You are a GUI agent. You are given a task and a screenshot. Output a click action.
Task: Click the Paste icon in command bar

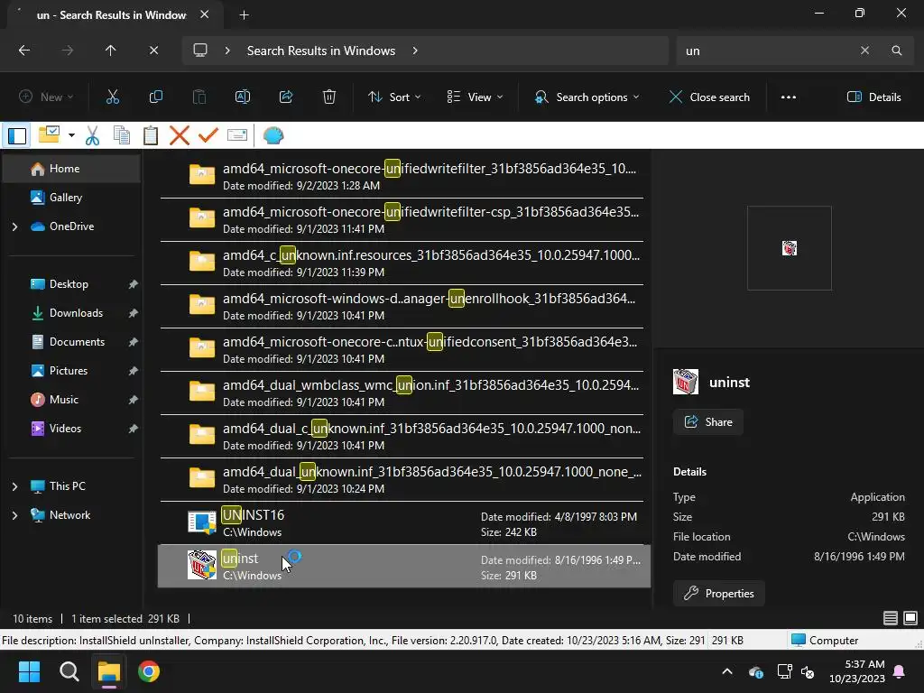click(199, 97)
